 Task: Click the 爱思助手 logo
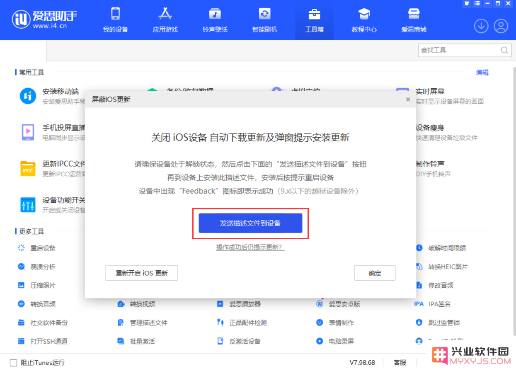tap(45, 19)
